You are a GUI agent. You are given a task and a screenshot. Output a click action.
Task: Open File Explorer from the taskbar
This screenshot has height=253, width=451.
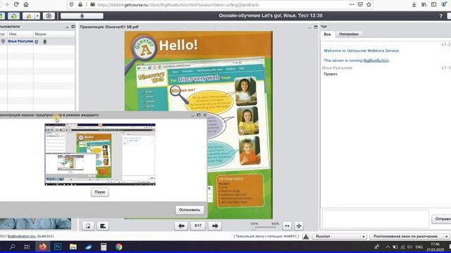[73, 247]
